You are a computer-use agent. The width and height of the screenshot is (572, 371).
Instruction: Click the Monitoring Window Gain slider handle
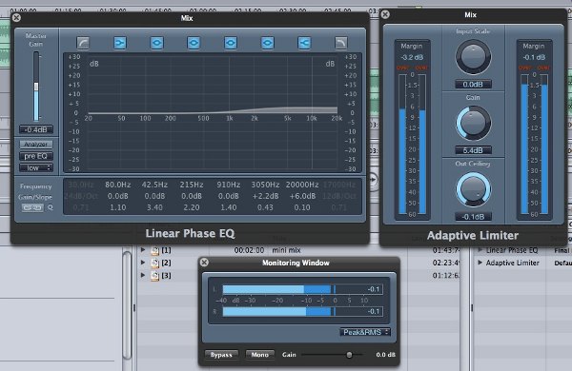(x=349, y=355)
